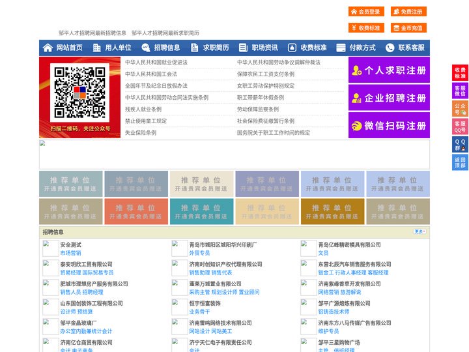Screen dimensions: 469x352
Task: Open 泰安玥欣工贸有限公司 company
Action: coord(86,264)
